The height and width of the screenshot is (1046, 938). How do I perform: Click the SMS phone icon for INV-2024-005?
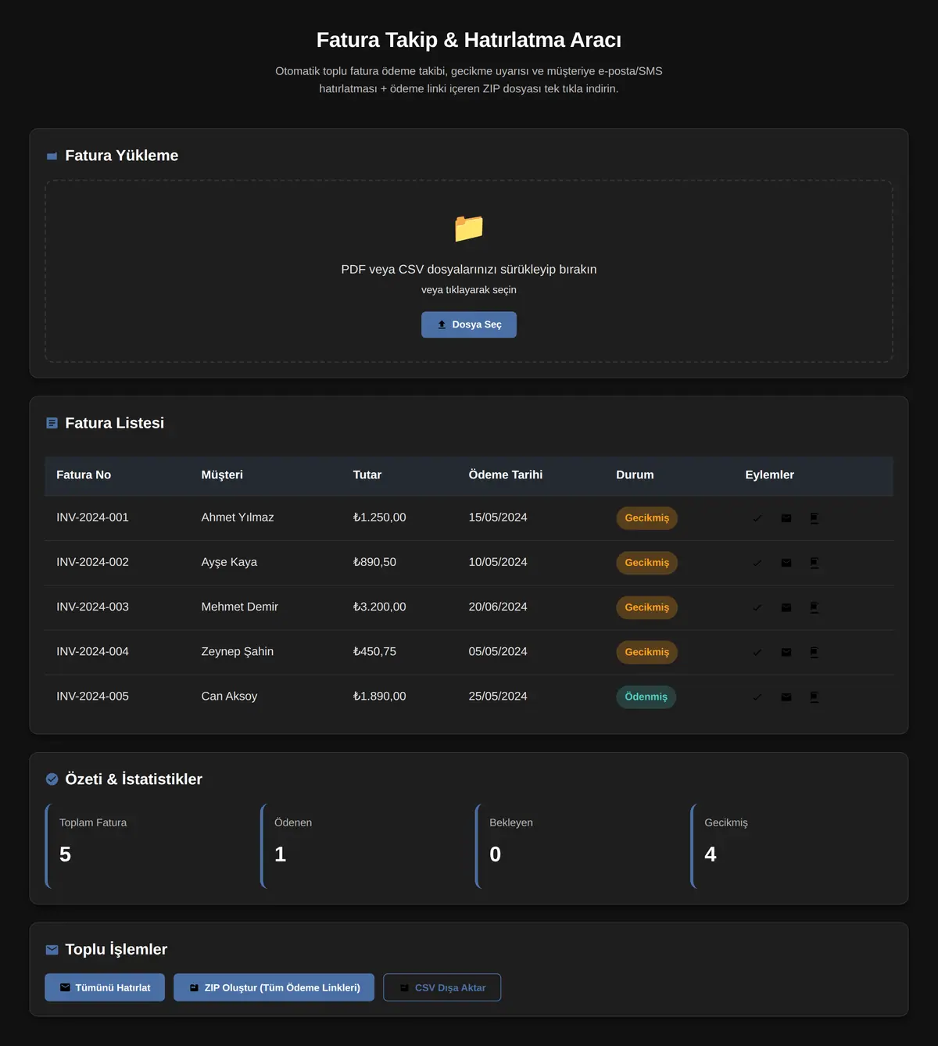[814, 697]
